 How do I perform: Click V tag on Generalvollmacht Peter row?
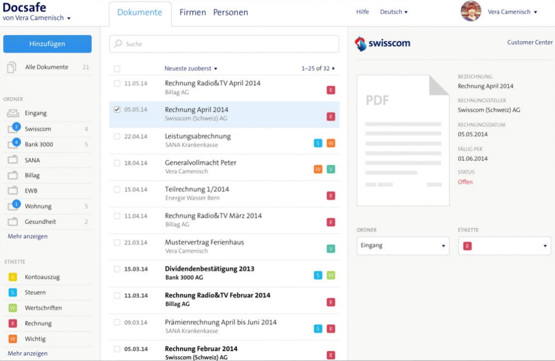pyautogui.click(x=331, y=170)
